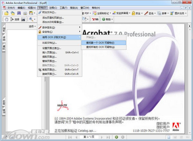This screenshot has width=193, height=141.
Task: Choose 裁剪页面(P)... menu item
Action: tap(60, 70)
